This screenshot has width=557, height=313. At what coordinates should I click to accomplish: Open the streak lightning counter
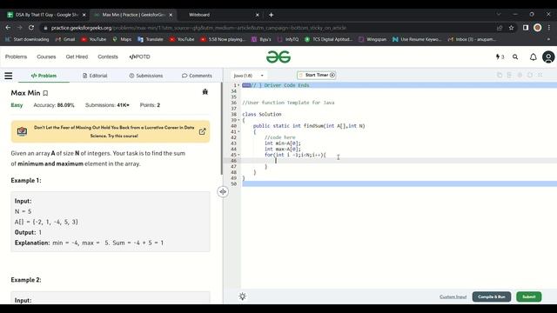[500, 57]
